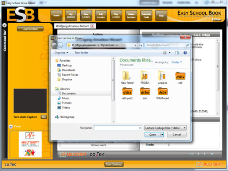
Task: Open the Help toolbar button
Action: (161, 16)
